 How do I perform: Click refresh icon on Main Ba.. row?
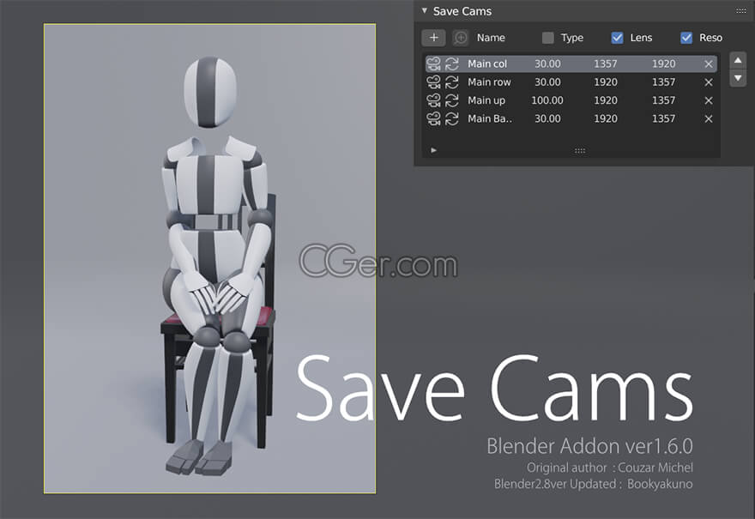click(451, 118)
